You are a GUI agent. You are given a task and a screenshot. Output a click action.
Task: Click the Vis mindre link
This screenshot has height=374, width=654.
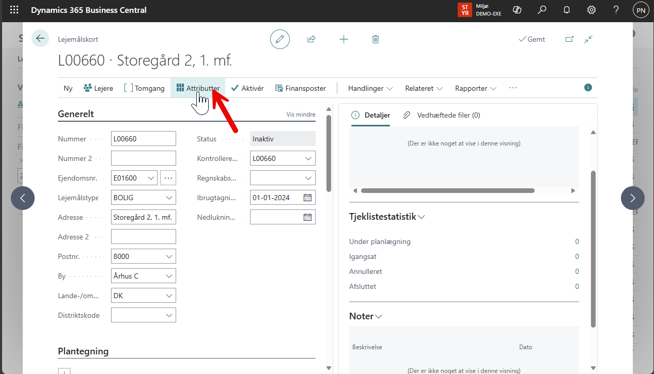(x=301, y=115)
